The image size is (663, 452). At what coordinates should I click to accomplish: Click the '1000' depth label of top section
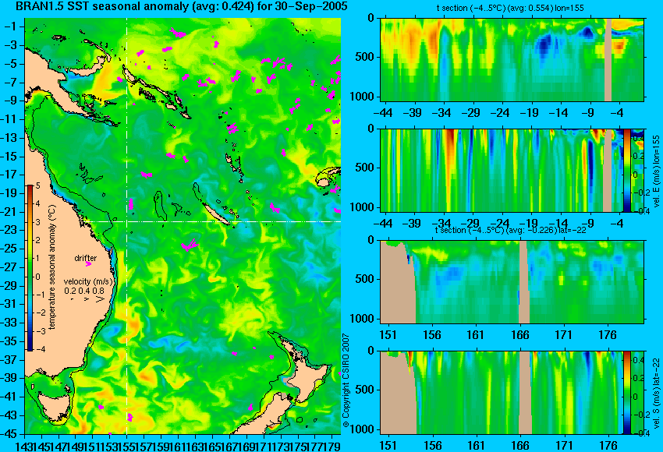[363, 97]
